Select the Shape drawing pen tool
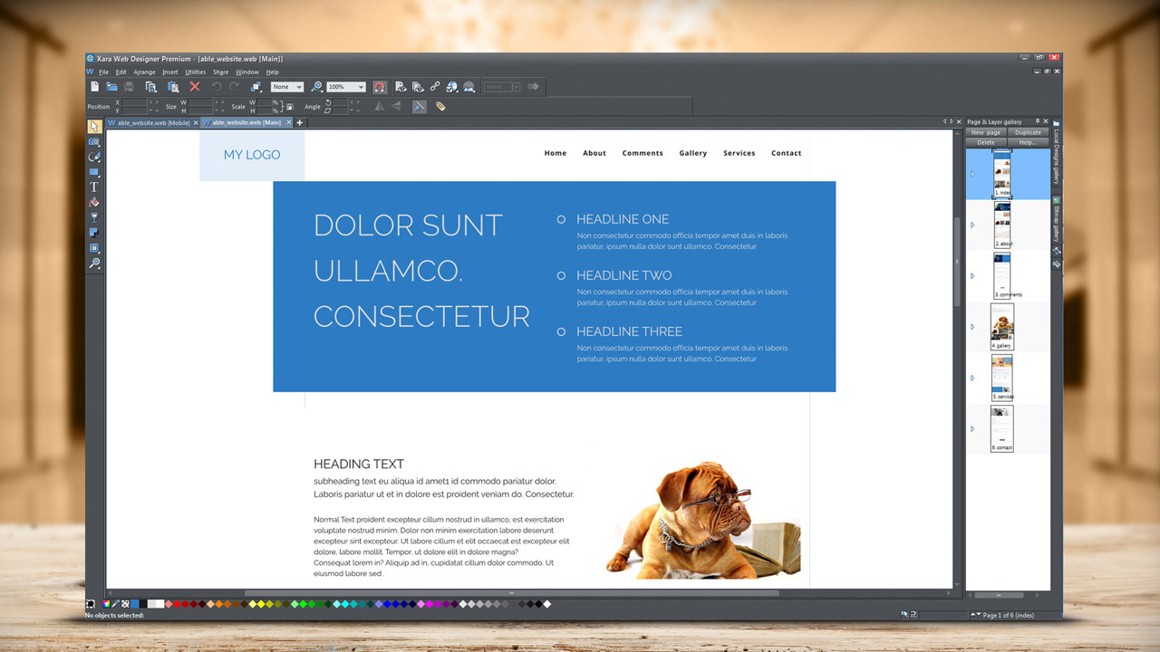 click(x=94, y=157)
